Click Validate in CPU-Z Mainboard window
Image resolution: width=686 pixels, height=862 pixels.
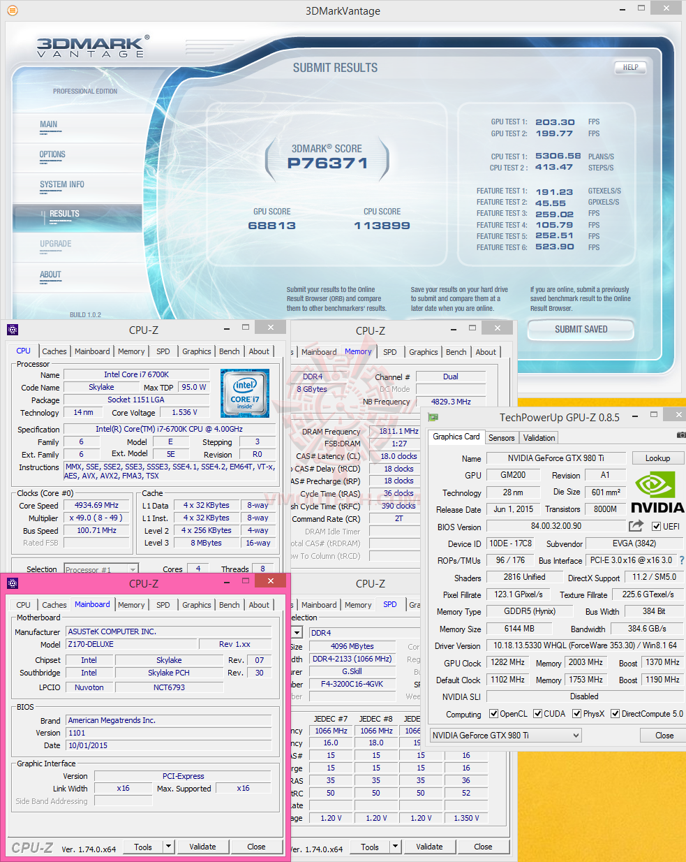coord(202,847)
